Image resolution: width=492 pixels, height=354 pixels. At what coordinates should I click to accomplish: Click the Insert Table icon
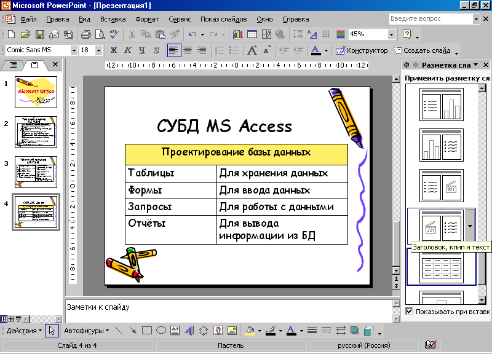click(252, 34)
